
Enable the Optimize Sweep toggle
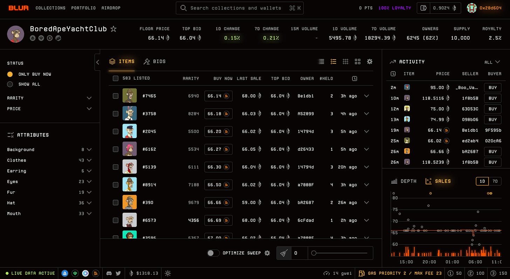pos(213,253)
